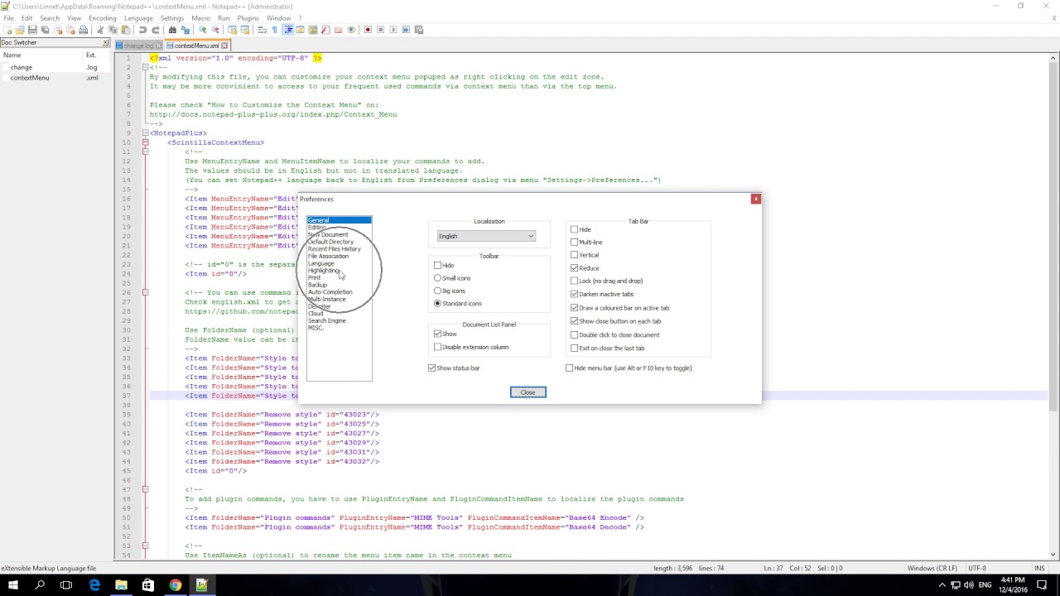The width and height of the screenshot is (1060, 596).
Task: Click the Save toolbar icon
Action: (x=32, y=30)
